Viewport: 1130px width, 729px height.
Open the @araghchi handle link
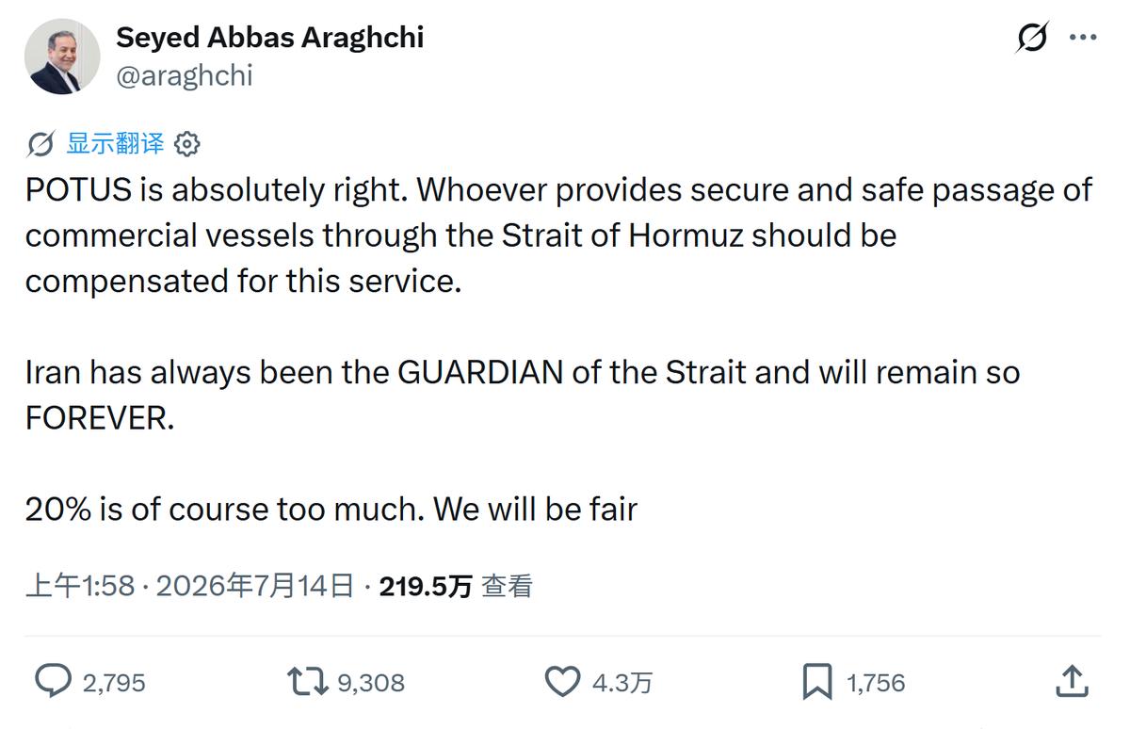[x=184, y=75]
